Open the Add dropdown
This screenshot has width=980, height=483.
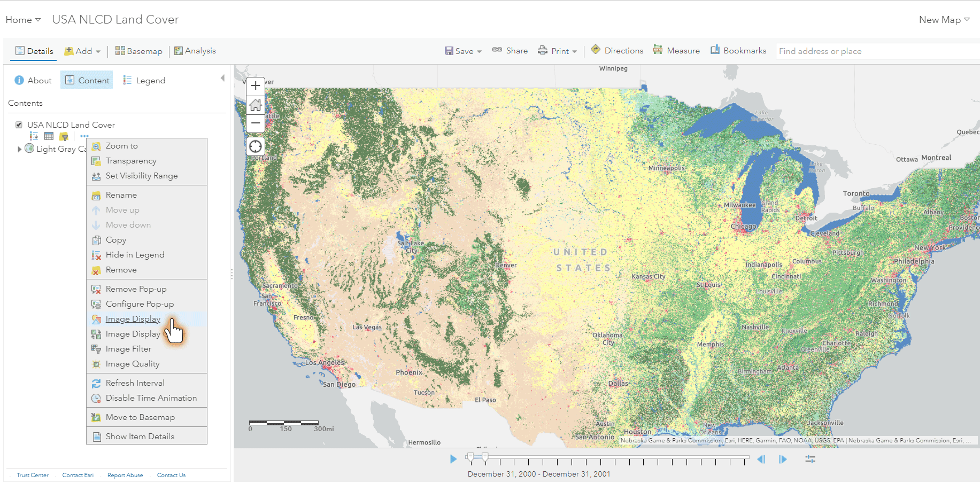[x=82, y=51]
